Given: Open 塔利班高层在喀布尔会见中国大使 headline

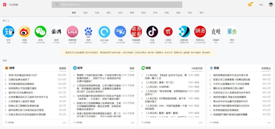Looking at the screenshot, I should tap(230, 75).
